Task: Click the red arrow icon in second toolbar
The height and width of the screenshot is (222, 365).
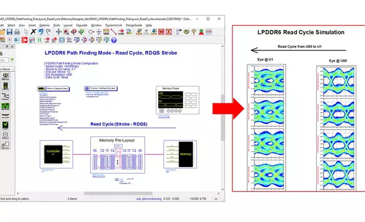Action: pos(24,40)
